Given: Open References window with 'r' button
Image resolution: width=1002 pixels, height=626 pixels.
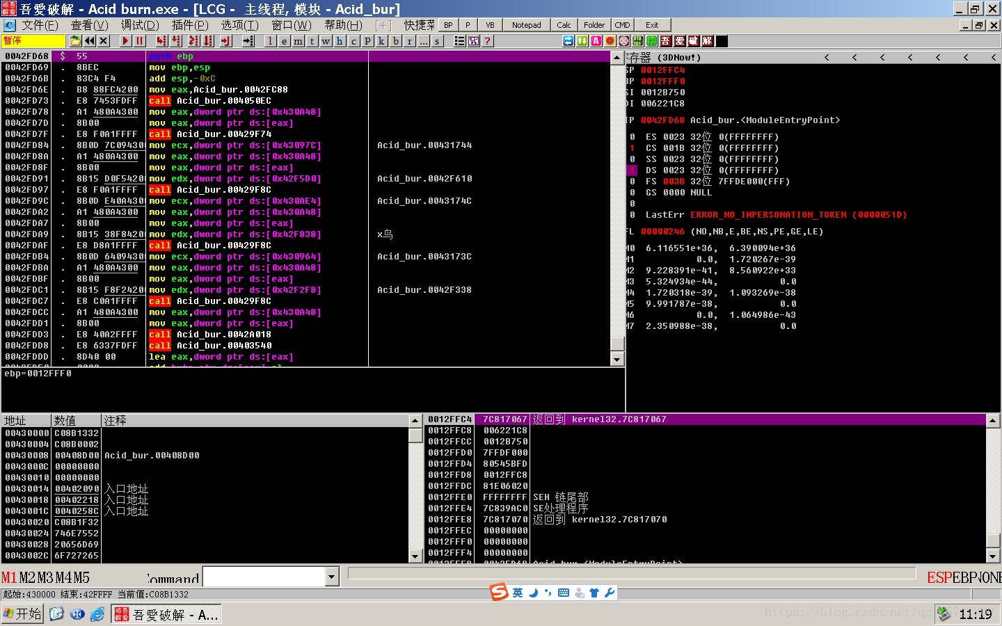Looking at the screenshot, I should click(409, 41).
